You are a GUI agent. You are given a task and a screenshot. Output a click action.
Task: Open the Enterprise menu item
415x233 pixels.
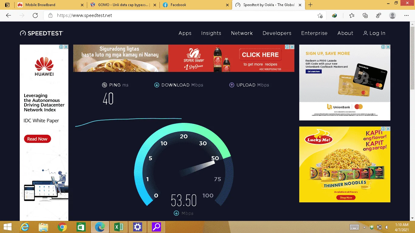(314, 33)
